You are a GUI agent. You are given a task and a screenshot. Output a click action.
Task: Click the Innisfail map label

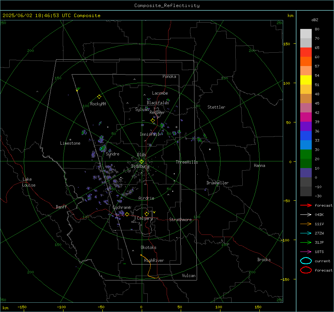(x=150, y=134)
